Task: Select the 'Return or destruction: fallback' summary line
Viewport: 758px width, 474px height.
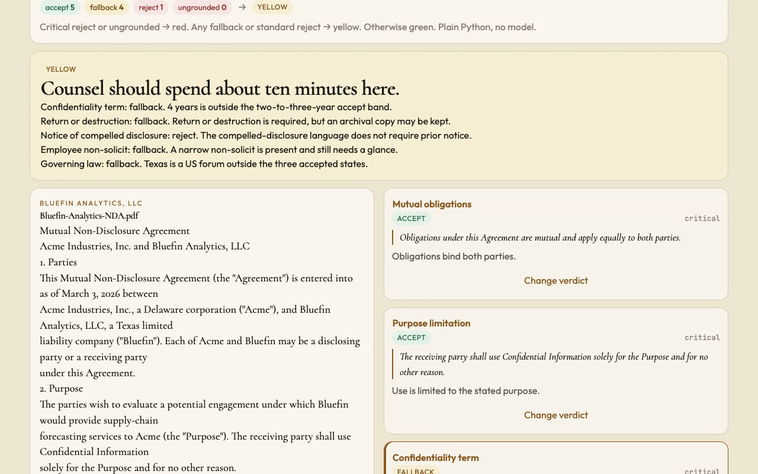Action: point(245,121)
